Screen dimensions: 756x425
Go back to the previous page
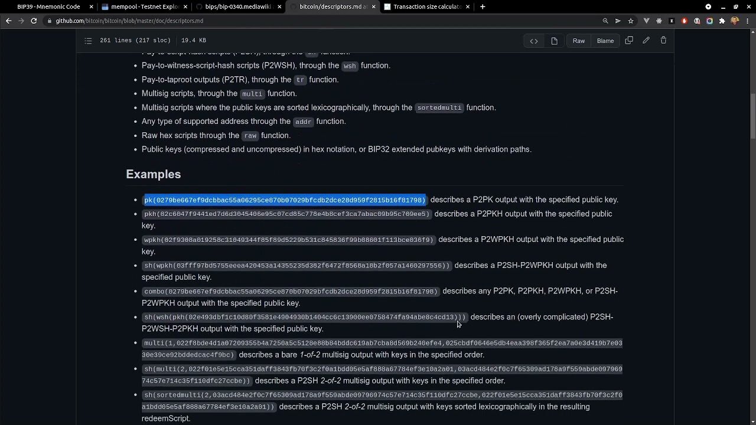tap(8, 21)
